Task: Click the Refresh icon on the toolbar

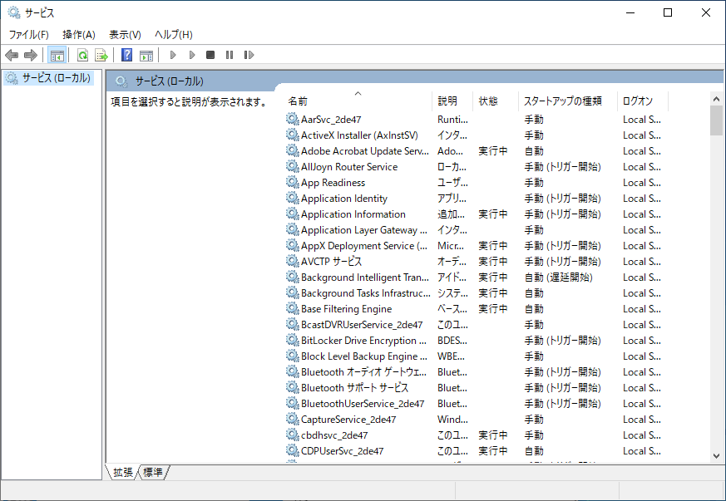Action: pos(81,55)
